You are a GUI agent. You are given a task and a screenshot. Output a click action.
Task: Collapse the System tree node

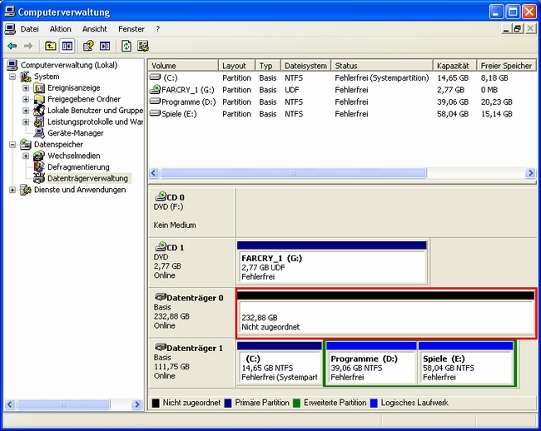point(12,77)
